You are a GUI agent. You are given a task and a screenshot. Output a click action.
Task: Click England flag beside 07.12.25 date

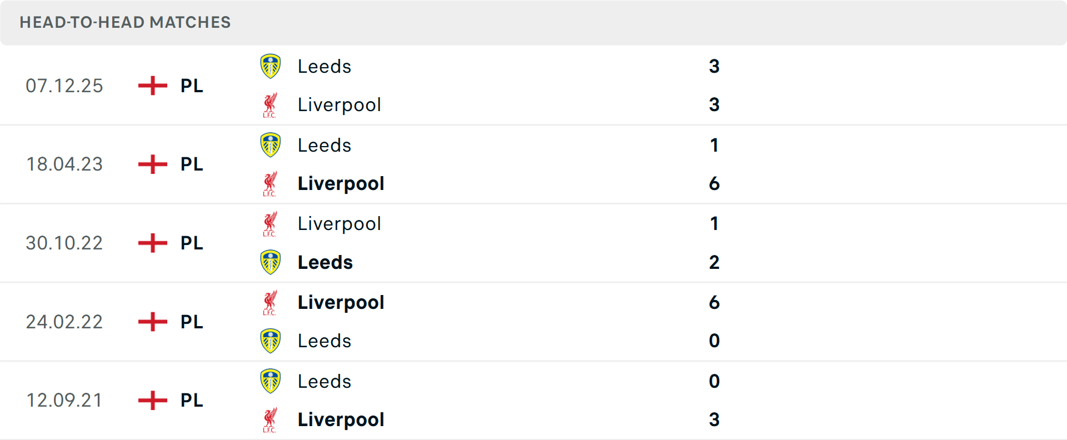pyautogui.click(x=152, y=86)
